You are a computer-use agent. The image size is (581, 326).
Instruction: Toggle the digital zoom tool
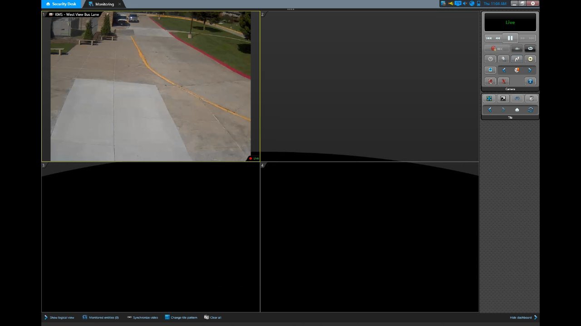click(x=517, y=59)
